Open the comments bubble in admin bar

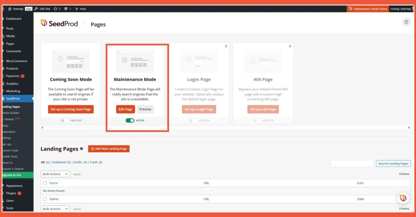point(68,9)
